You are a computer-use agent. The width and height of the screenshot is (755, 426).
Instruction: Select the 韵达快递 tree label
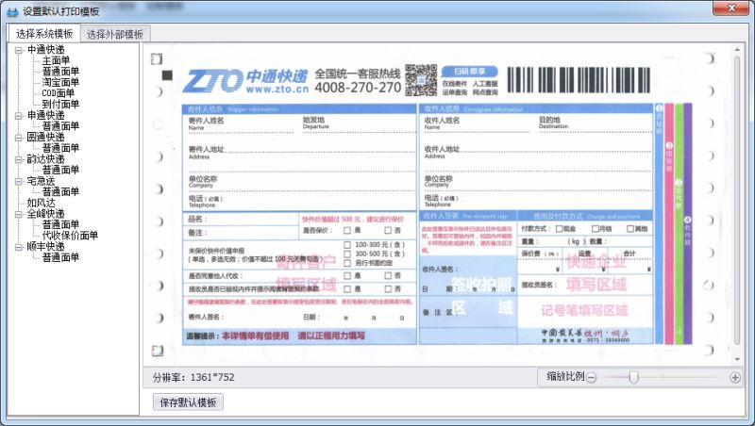pos(45,159)
